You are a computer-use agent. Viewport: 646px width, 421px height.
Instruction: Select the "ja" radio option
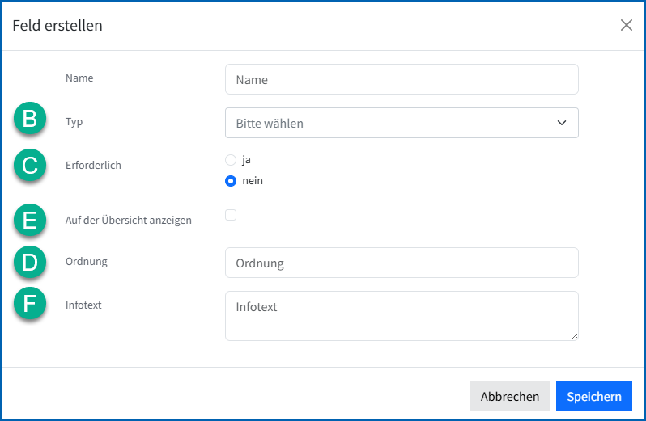tap(231, 160)
